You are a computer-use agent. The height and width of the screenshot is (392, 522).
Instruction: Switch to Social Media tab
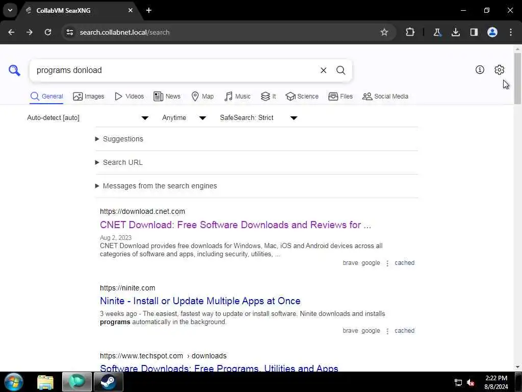pos(385,96)
